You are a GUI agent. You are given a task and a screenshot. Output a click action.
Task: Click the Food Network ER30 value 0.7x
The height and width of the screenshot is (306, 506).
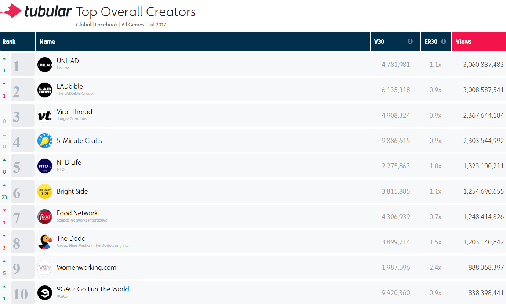click(436, 217)
